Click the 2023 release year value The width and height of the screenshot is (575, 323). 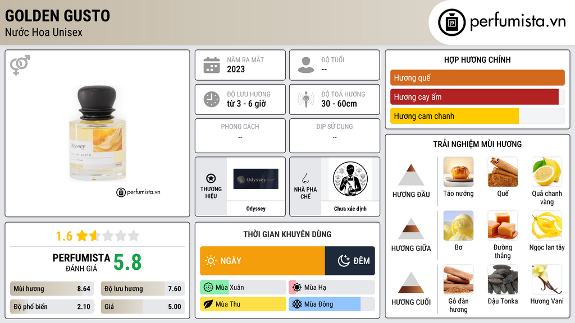[x=236, y=69]
